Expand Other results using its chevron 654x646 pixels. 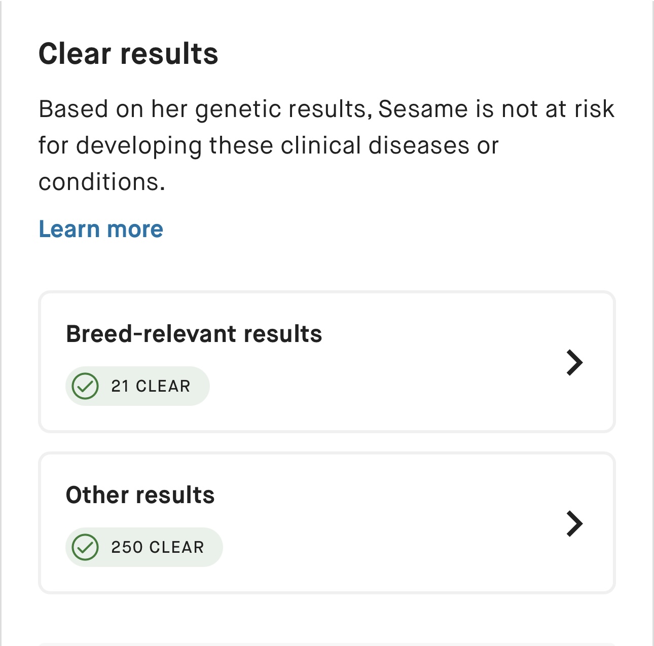[574, 523]
